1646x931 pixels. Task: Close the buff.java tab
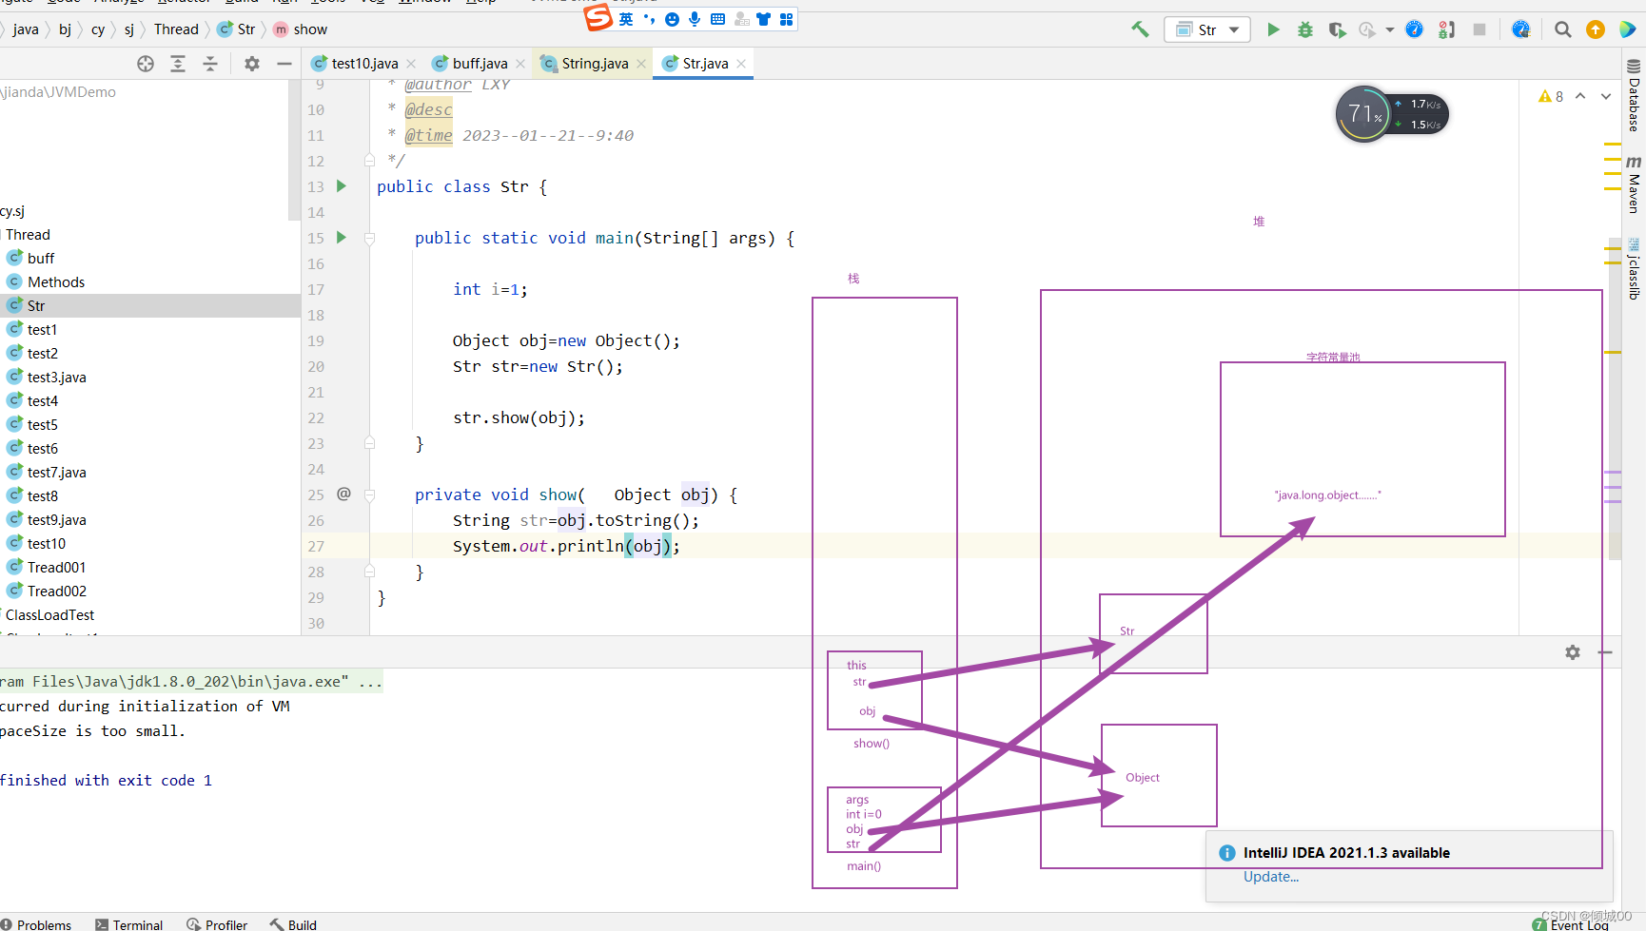(520, 64)
